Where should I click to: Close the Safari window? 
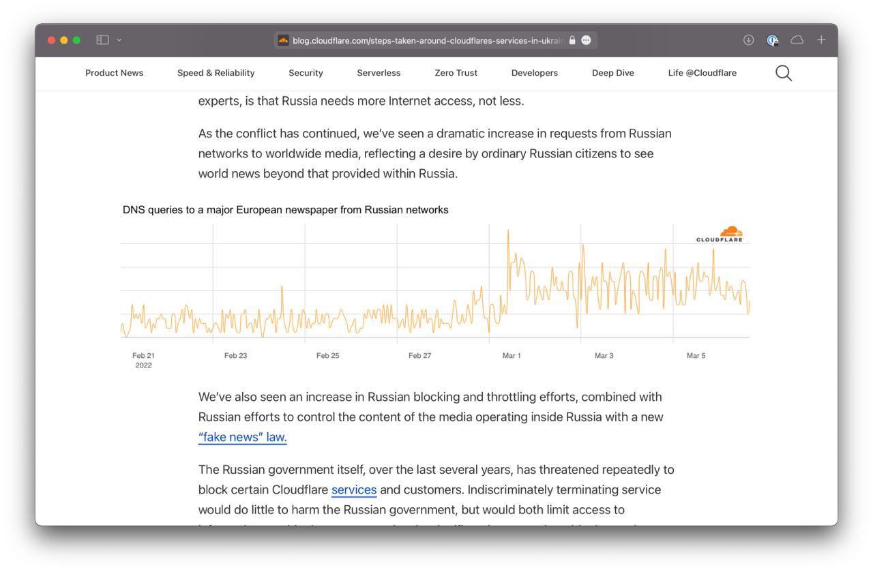coord(52,40)
